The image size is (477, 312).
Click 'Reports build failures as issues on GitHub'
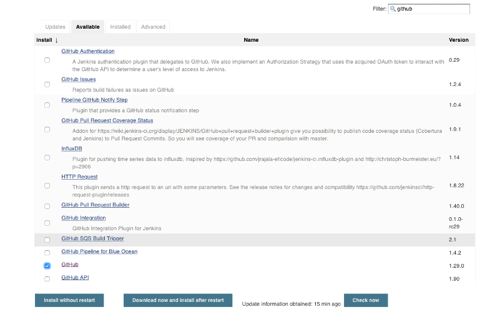123,90
